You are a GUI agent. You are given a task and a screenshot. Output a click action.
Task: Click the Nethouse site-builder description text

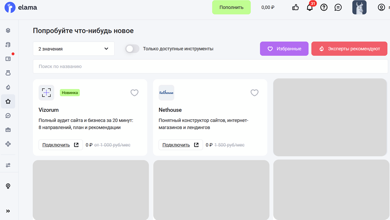203,124
